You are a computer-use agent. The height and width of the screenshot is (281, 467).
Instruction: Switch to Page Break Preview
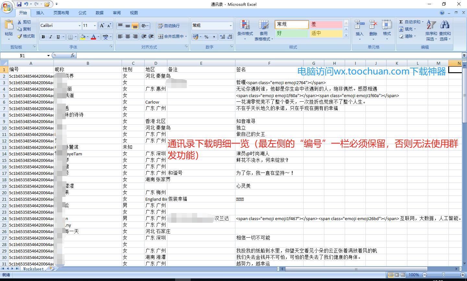[402, 275]
